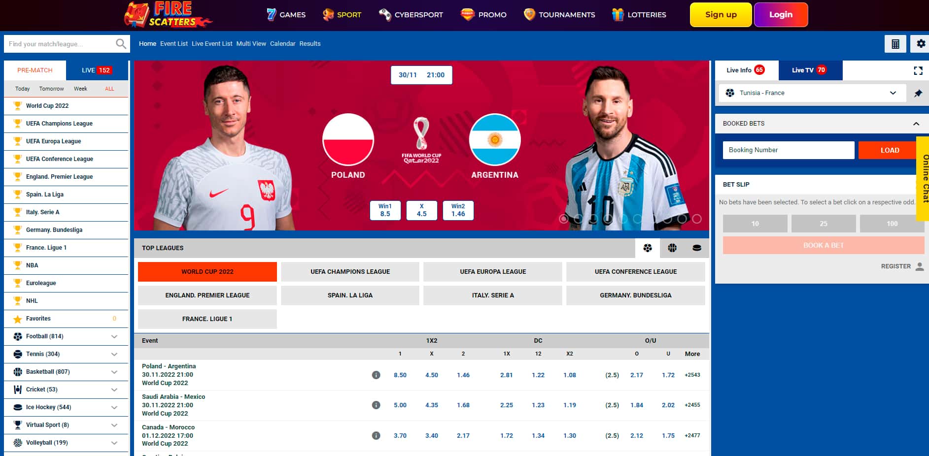
Task: Select UEFA Champions League top league button
Action: coord(350,272)
